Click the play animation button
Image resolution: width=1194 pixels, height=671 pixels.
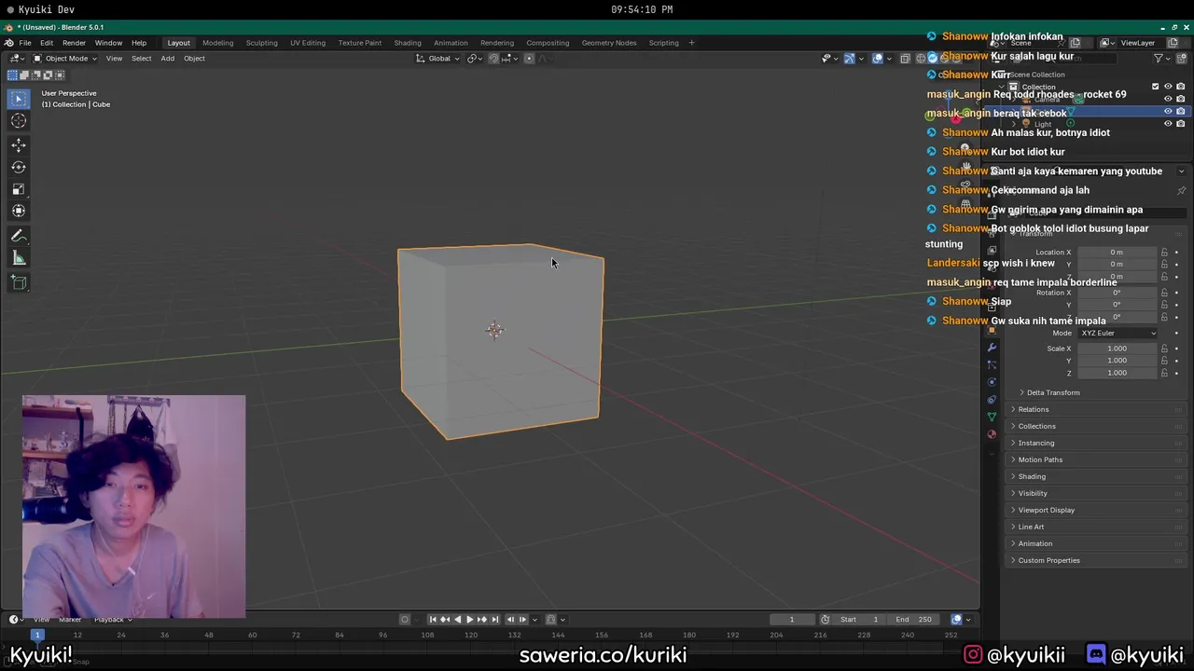pyautogui.click(x=469, y=620)
